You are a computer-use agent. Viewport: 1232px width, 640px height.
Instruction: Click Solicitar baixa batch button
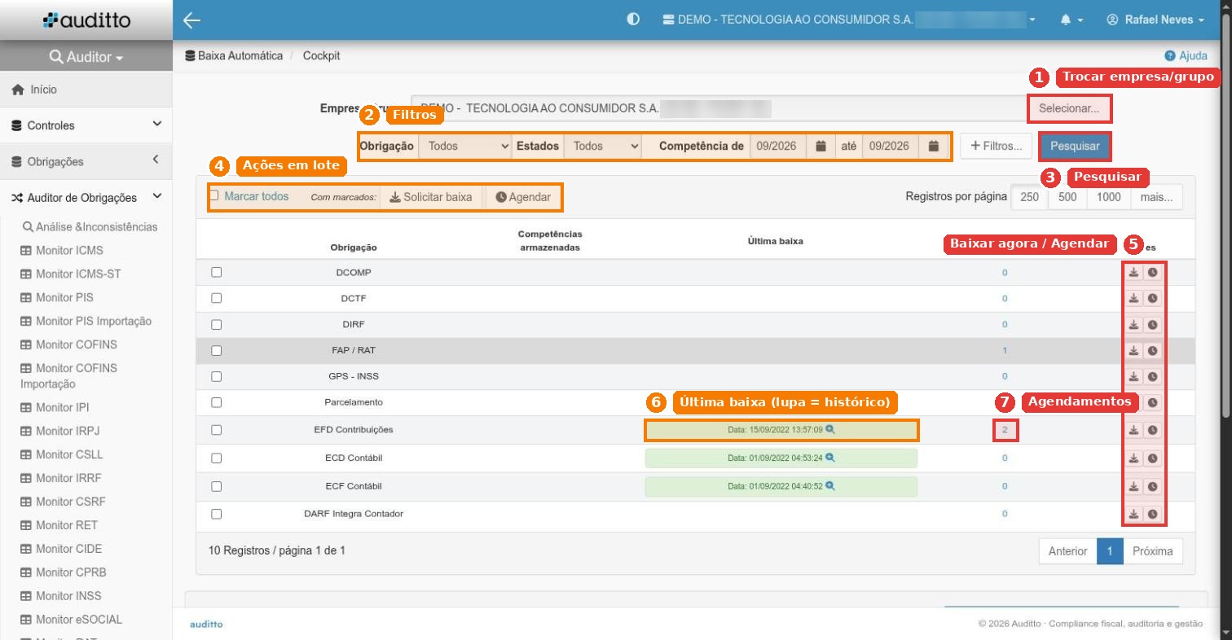tap(431, 197)
